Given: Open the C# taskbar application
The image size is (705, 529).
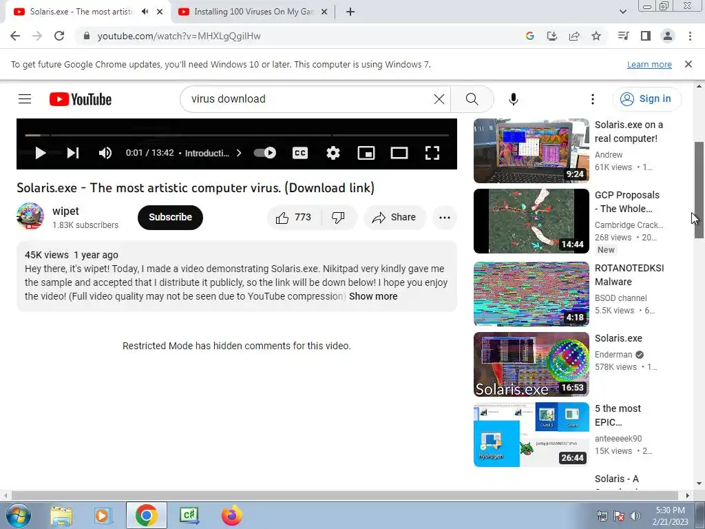Looking at the screenshot, I should tap(189, 515).
